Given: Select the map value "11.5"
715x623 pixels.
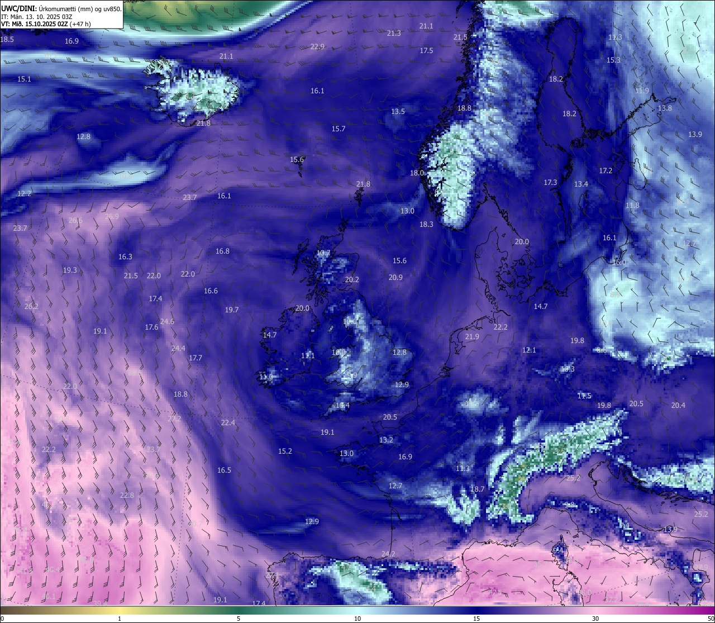Looking at the screenshot, I should coord(584,396).
